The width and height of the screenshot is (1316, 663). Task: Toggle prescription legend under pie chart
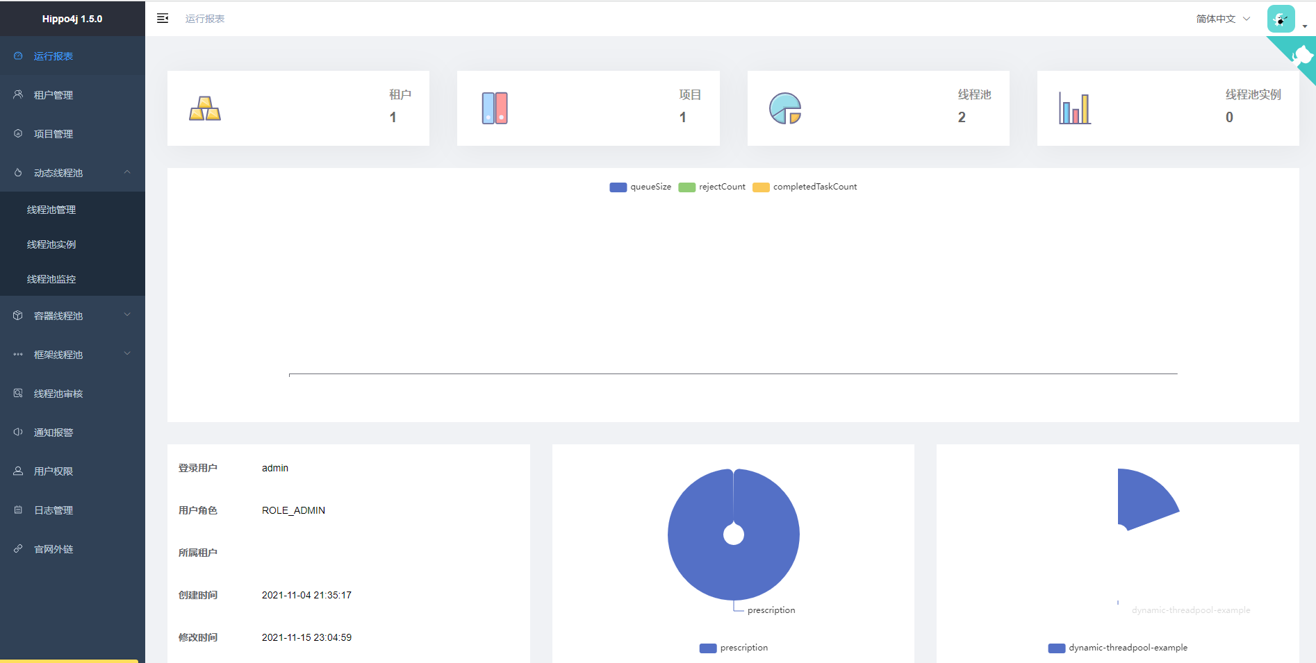pos(733,648)
